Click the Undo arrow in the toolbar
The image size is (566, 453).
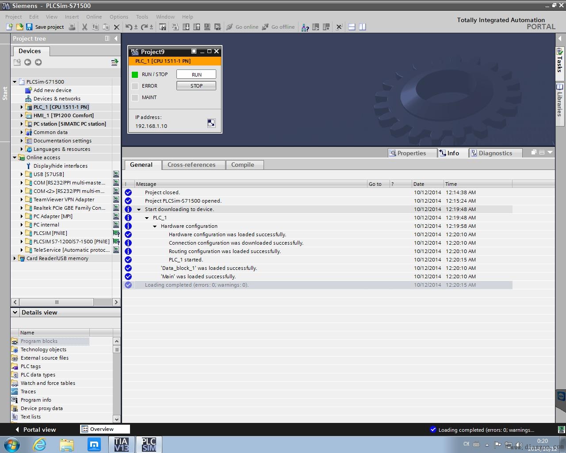coord(128,27)
